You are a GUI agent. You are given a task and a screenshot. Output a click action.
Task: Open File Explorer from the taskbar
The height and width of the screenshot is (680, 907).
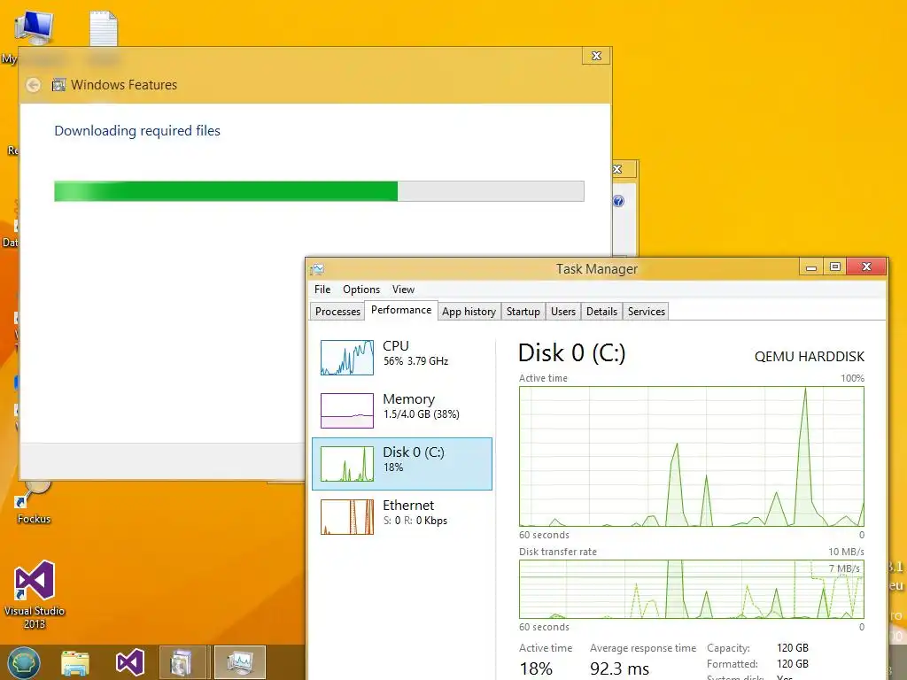point(75,662)
